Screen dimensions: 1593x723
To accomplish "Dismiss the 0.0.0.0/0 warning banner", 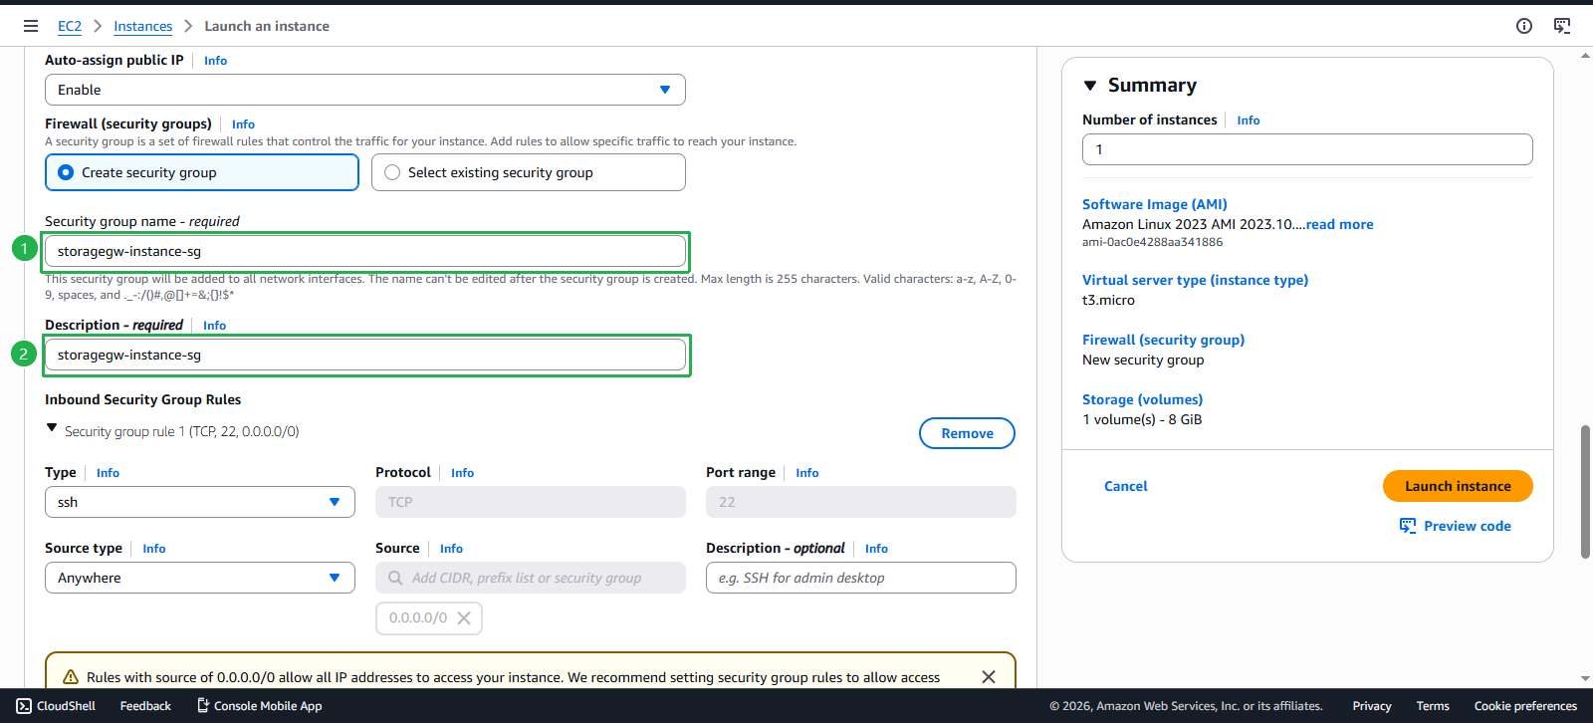I will pos(989,677).
